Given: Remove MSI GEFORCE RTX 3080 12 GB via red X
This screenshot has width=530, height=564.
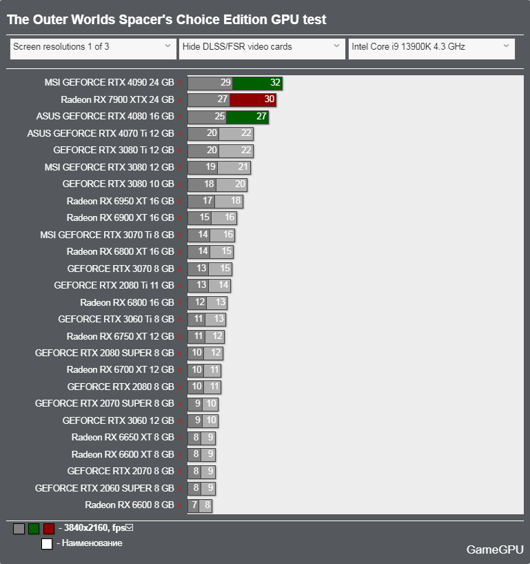Looking at the screenshot, I should tap(179, 168).
